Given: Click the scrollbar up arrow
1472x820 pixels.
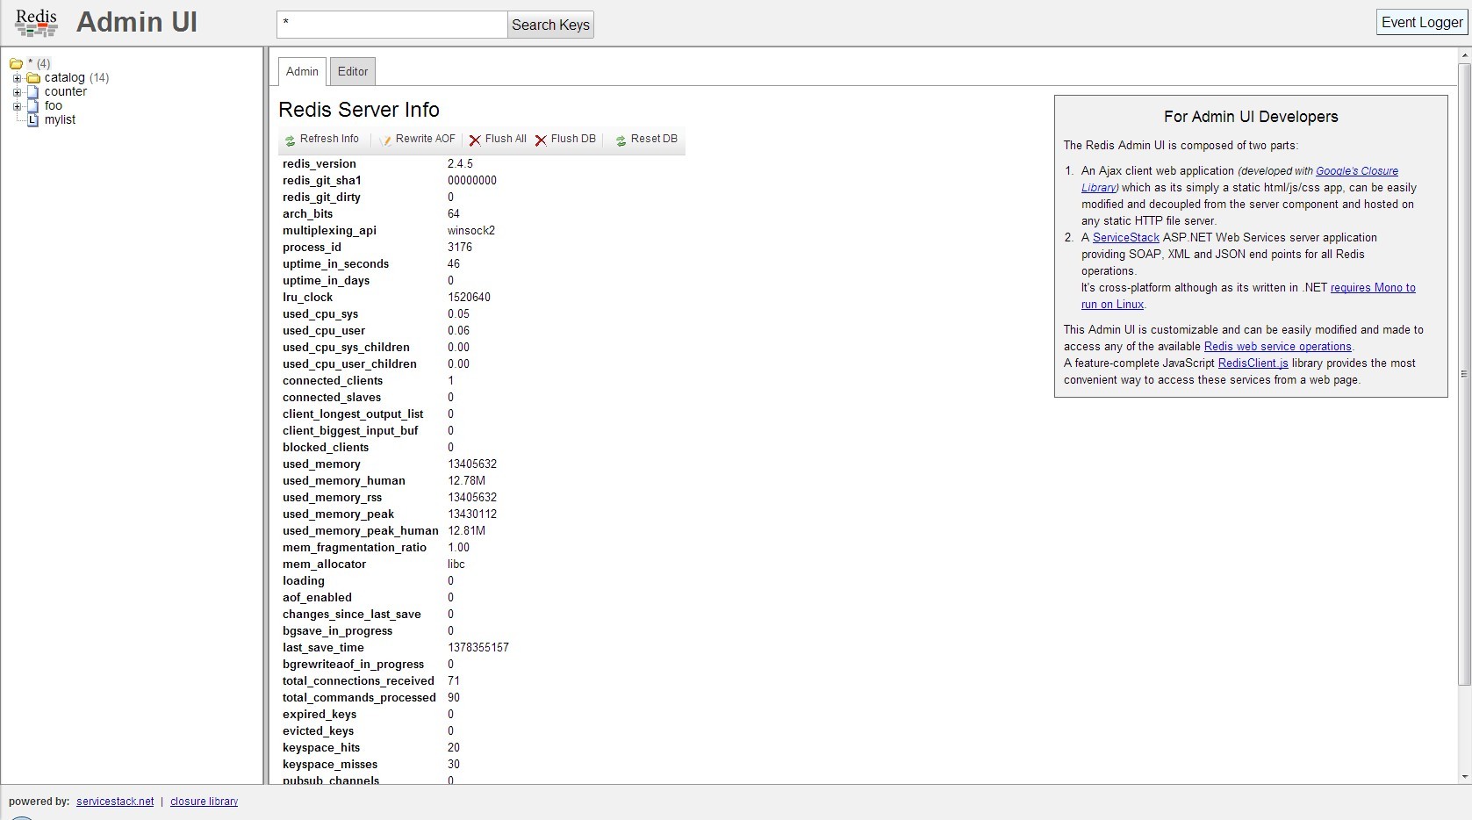Looking at the screenshot, I should [x=1464, y=54].
